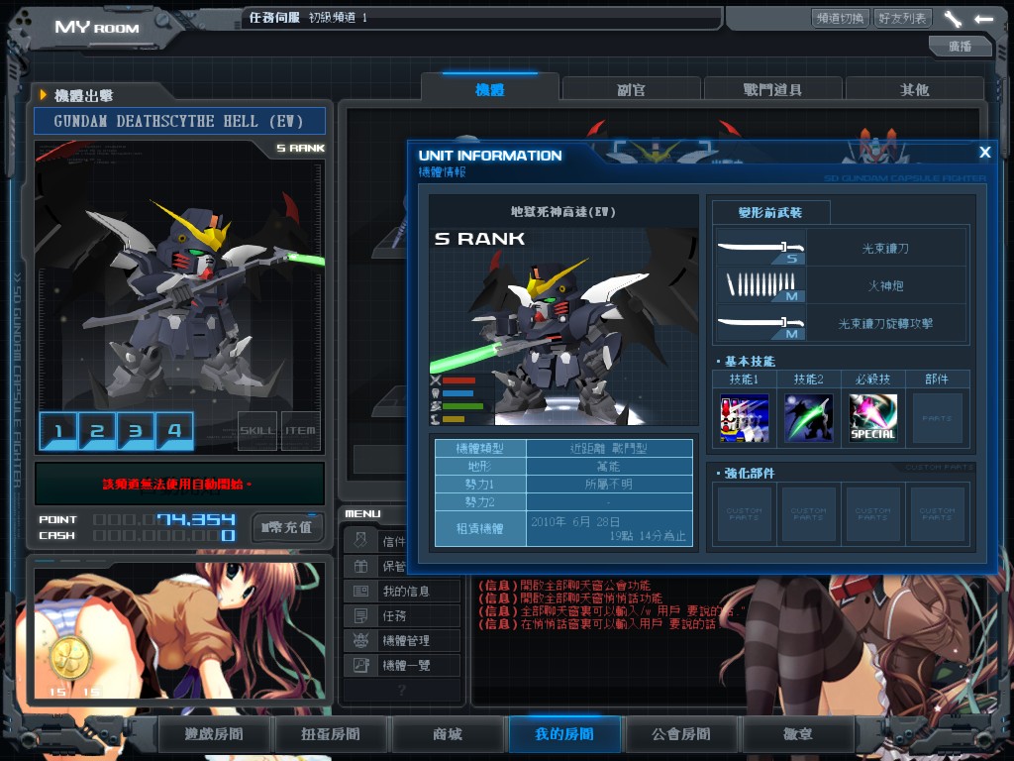The height and width of the screenshot is (761, 1014).
Task: Open the 好友列表 friends list
Action: click(901, 18)
